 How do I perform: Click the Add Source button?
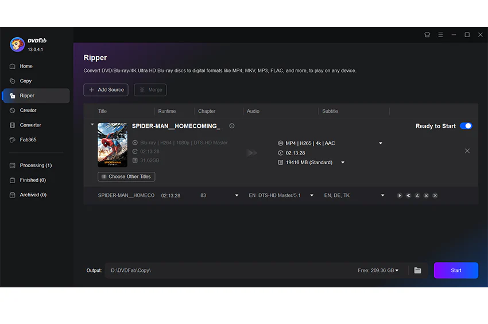tap(106, 90)
